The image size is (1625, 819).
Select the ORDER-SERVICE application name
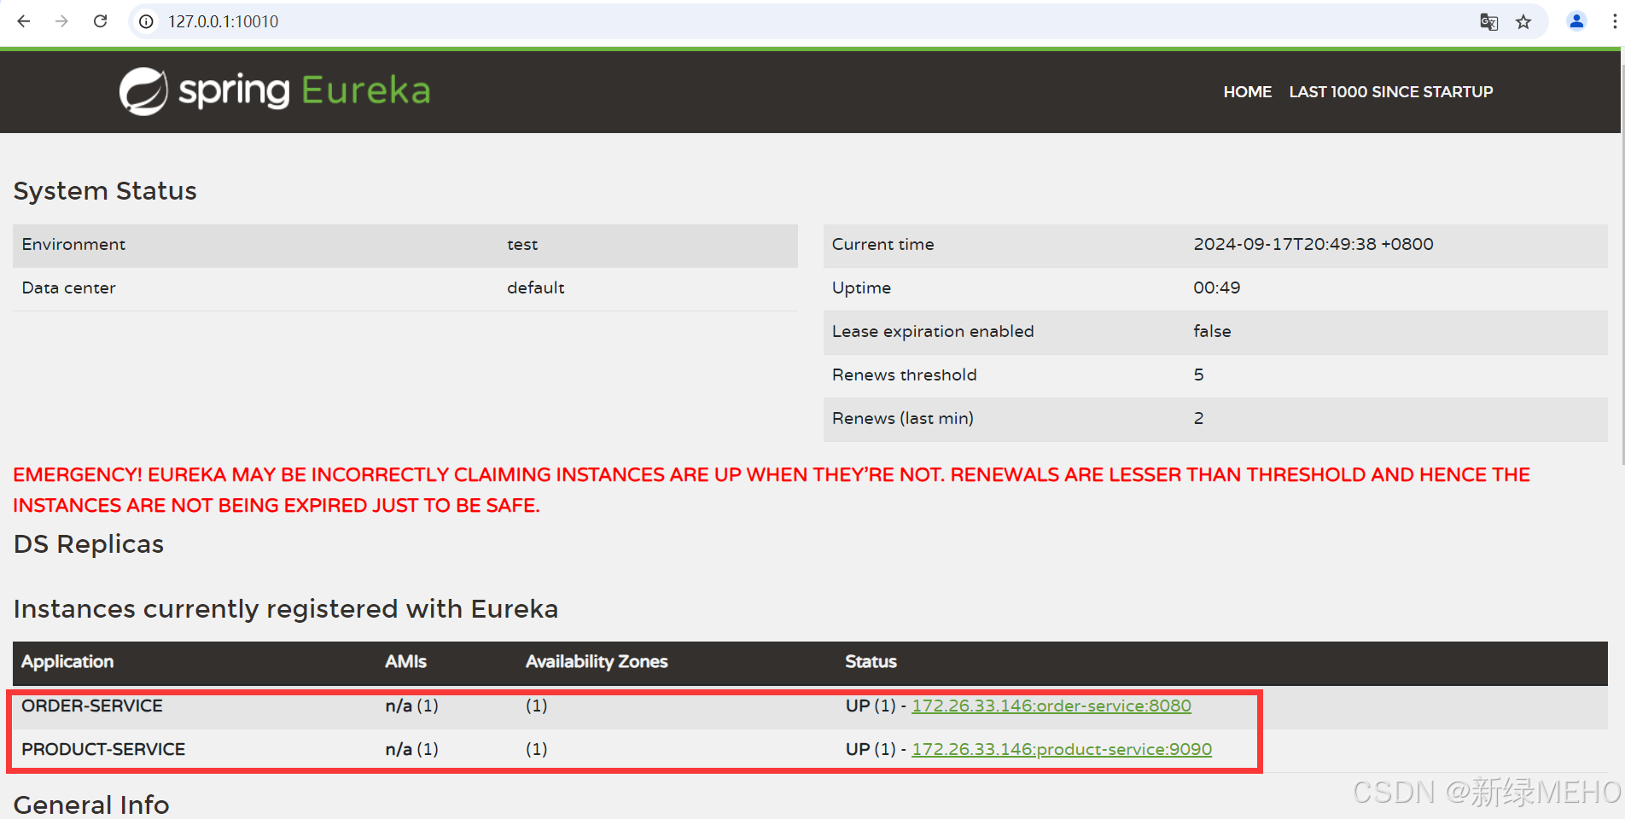pos(92,706)
